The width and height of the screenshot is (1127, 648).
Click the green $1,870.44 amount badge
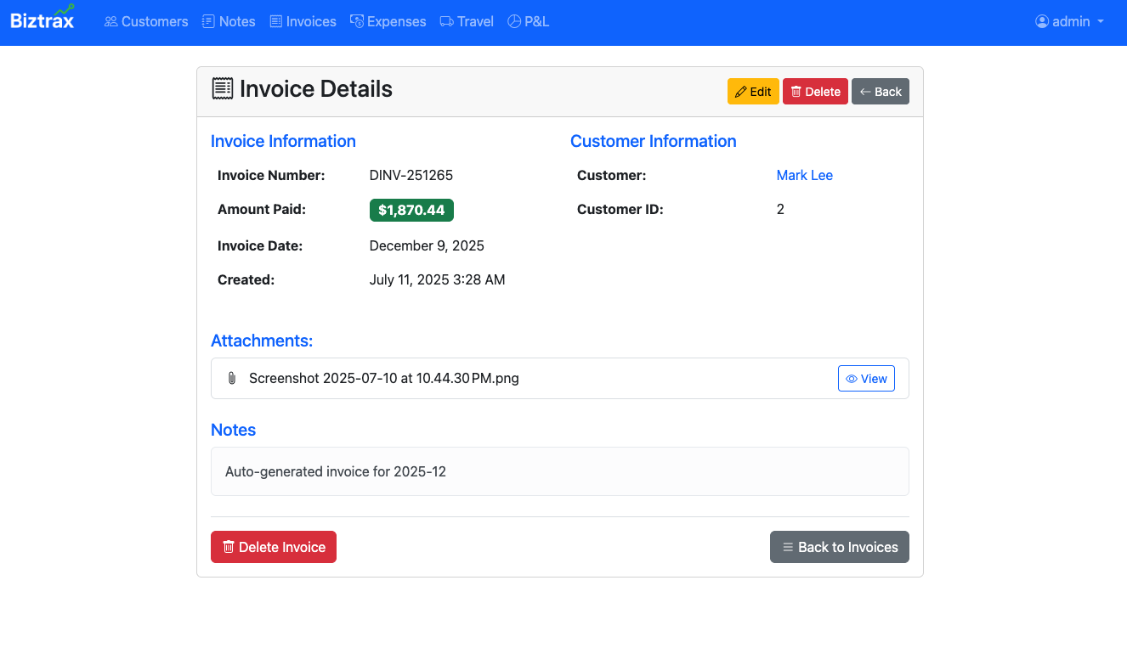[x=411, y=209]
